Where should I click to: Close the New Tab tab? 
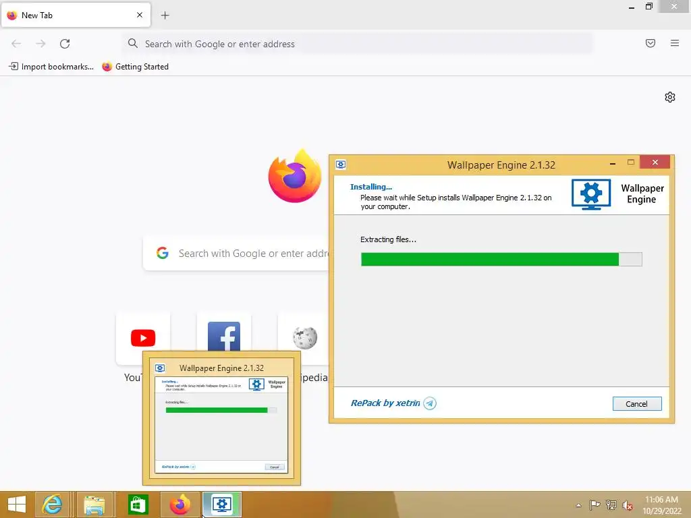[140, 15]
